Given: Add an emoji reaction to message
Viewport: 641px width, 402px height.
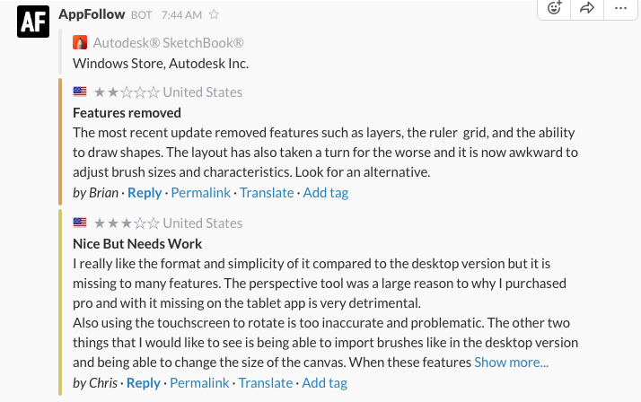Looking at the screenshot, I should tap(554, 8).
